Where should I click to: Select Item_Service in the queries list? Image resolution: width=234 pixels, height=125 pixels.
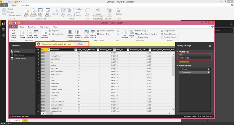click(x=22, y=55)
